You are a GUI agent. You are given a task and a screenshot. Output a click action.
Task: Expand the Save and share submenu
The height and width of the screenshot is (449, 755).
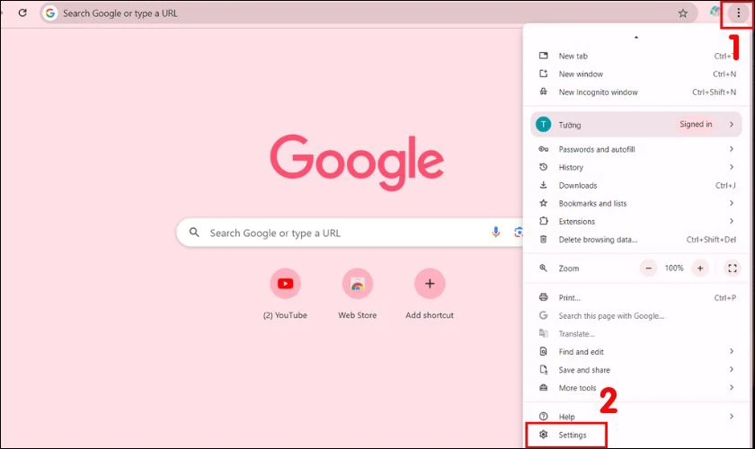point(636,370)
